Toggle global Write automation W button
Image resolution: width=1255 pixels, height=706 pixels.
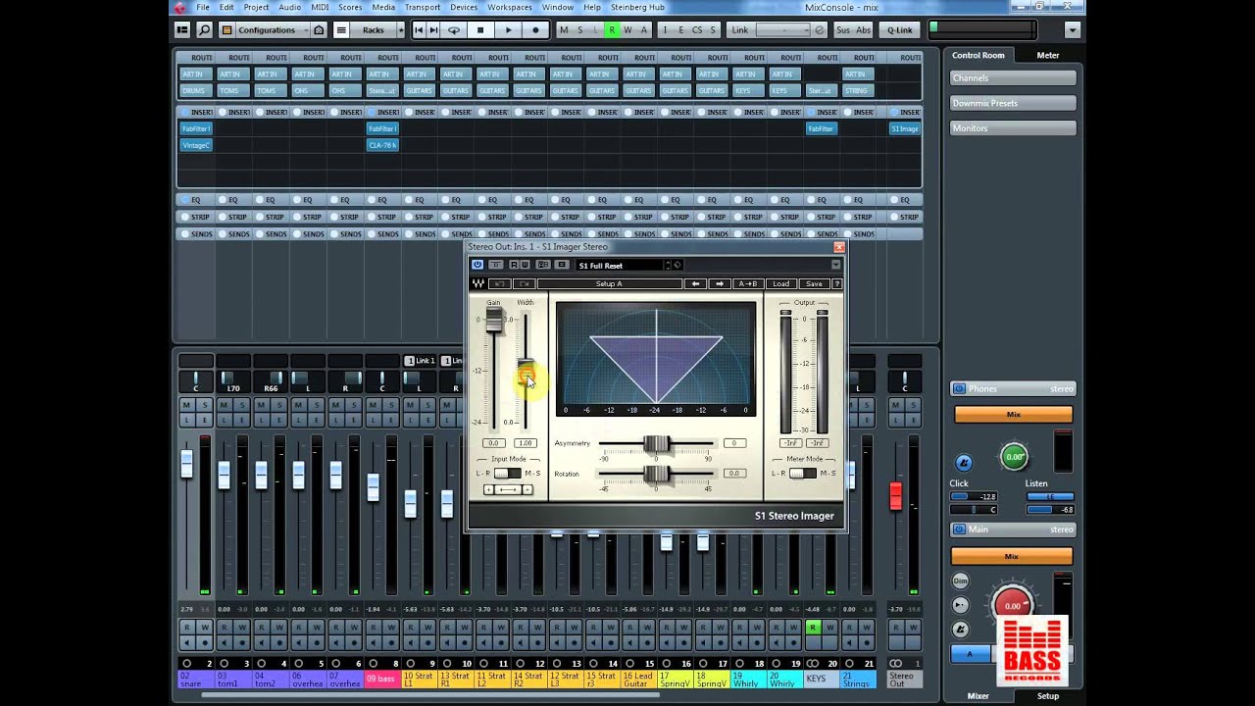(x=628, y=30)
